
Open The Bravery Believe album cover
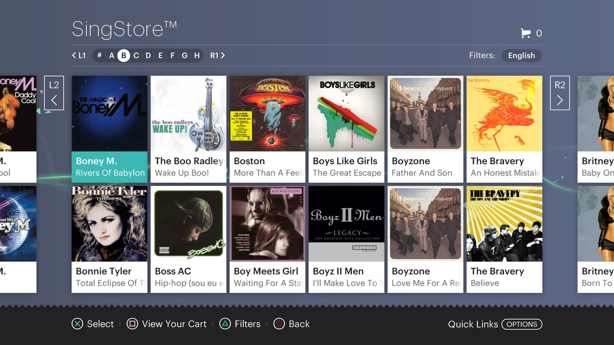coord(505,224)
